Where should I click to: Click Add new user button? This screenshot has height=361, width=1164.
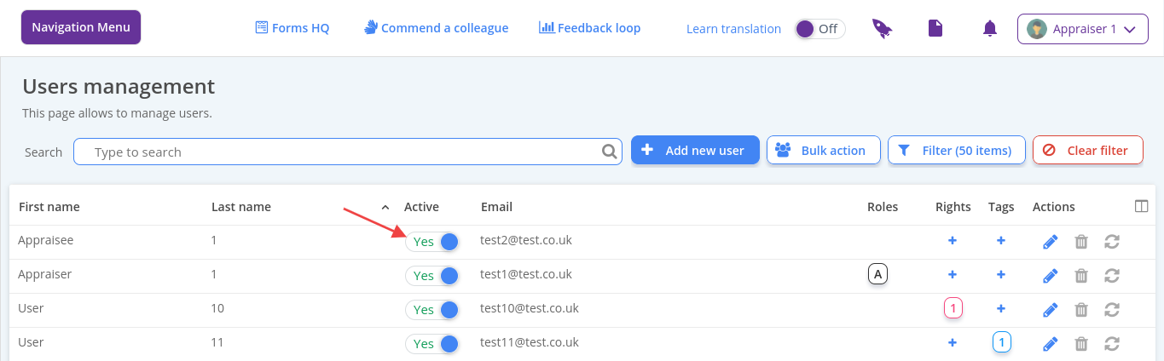695,151
